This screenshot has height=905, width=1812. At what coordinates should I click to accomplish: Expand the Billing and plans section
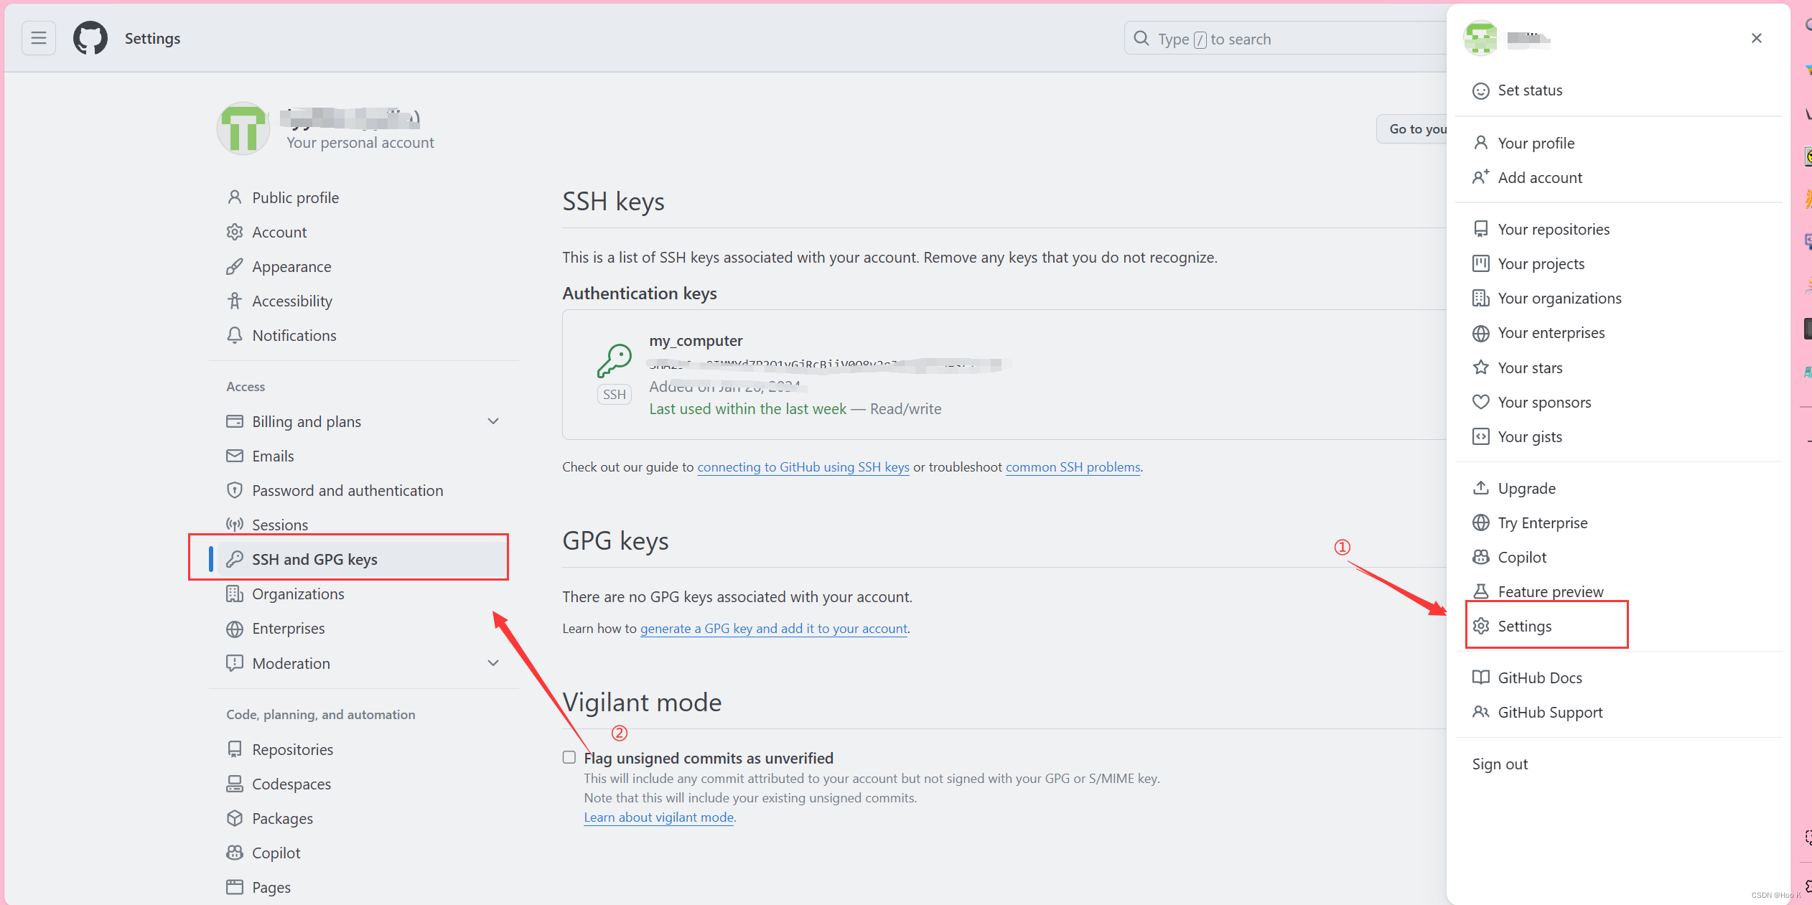pos(493,422)
